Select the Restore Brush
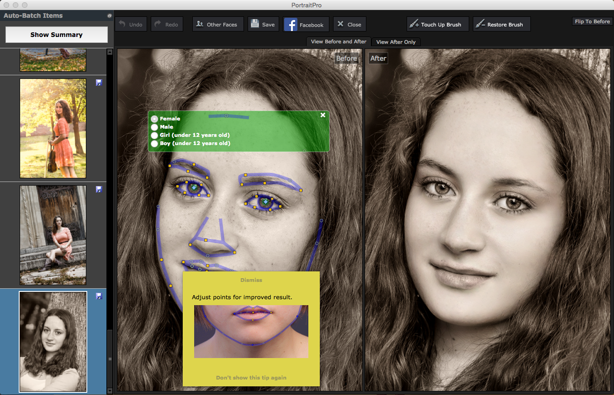614x395 pixels. coord(502,24)
